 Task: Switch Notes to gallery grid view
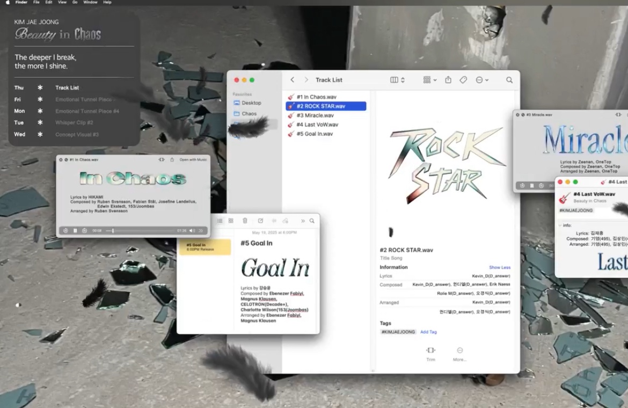coord(231,221)
